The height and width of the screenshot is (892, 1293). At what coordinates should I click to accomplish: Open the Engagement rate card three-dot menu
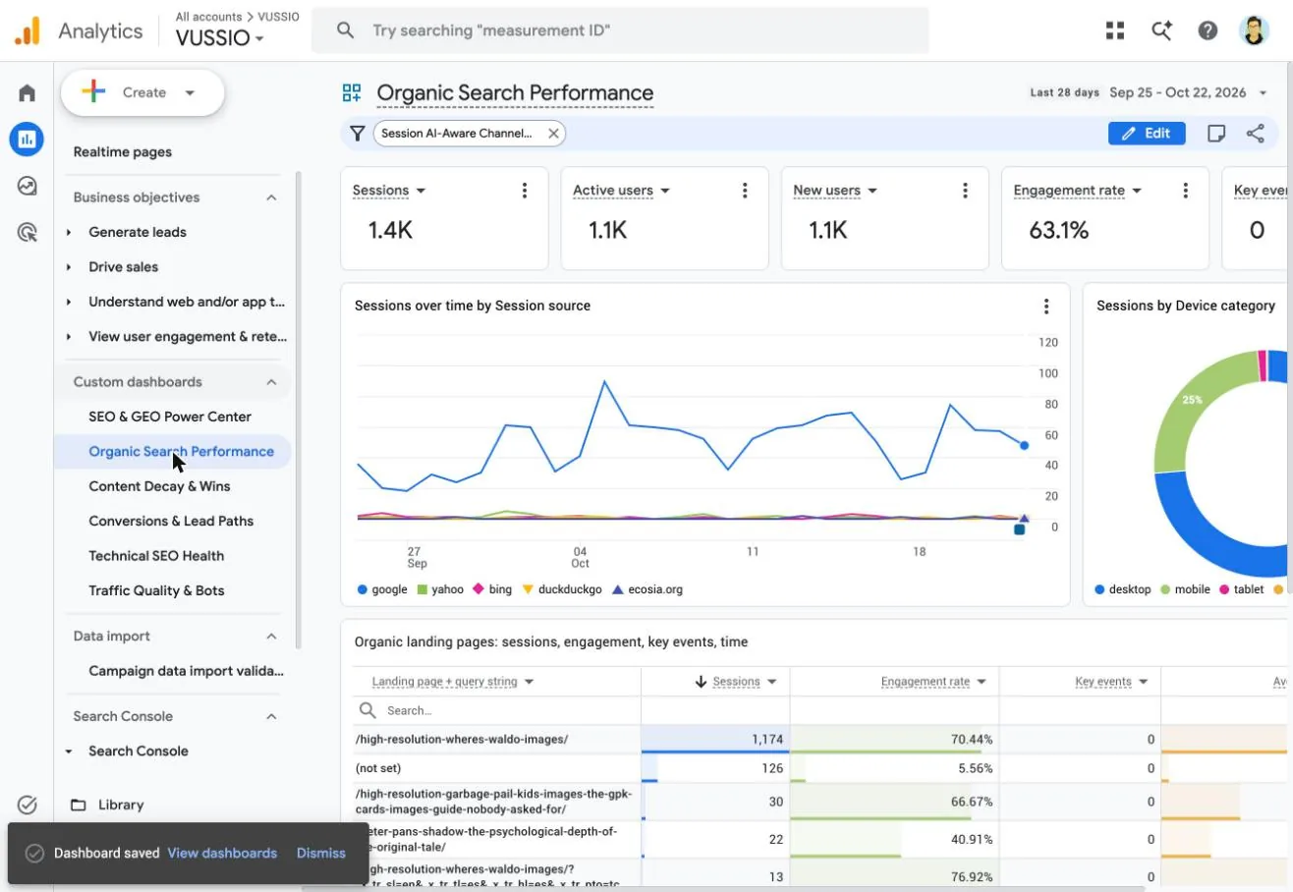(x=1185, y=191)
